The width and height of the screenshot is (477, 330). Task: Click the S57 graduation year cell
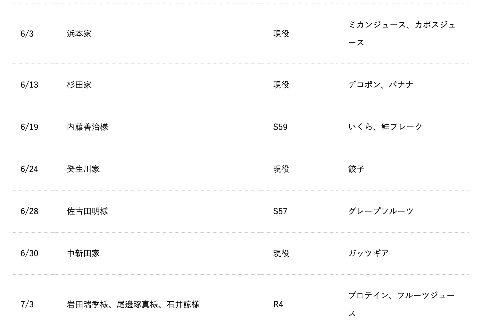tap(280, 211)
